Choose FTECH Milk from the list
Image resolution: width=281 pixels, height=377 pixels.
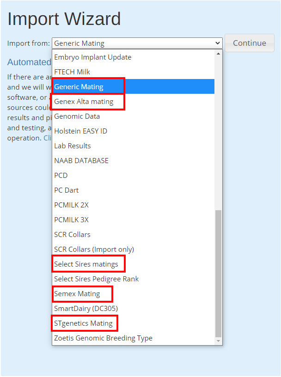(x=133, y=72)
